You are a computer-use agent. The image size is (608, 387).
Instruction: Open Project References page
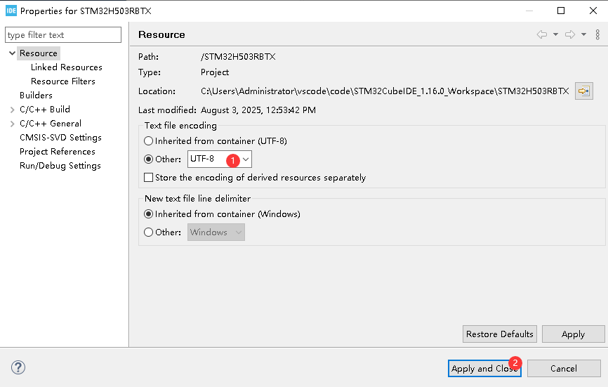tap(58, 152)
